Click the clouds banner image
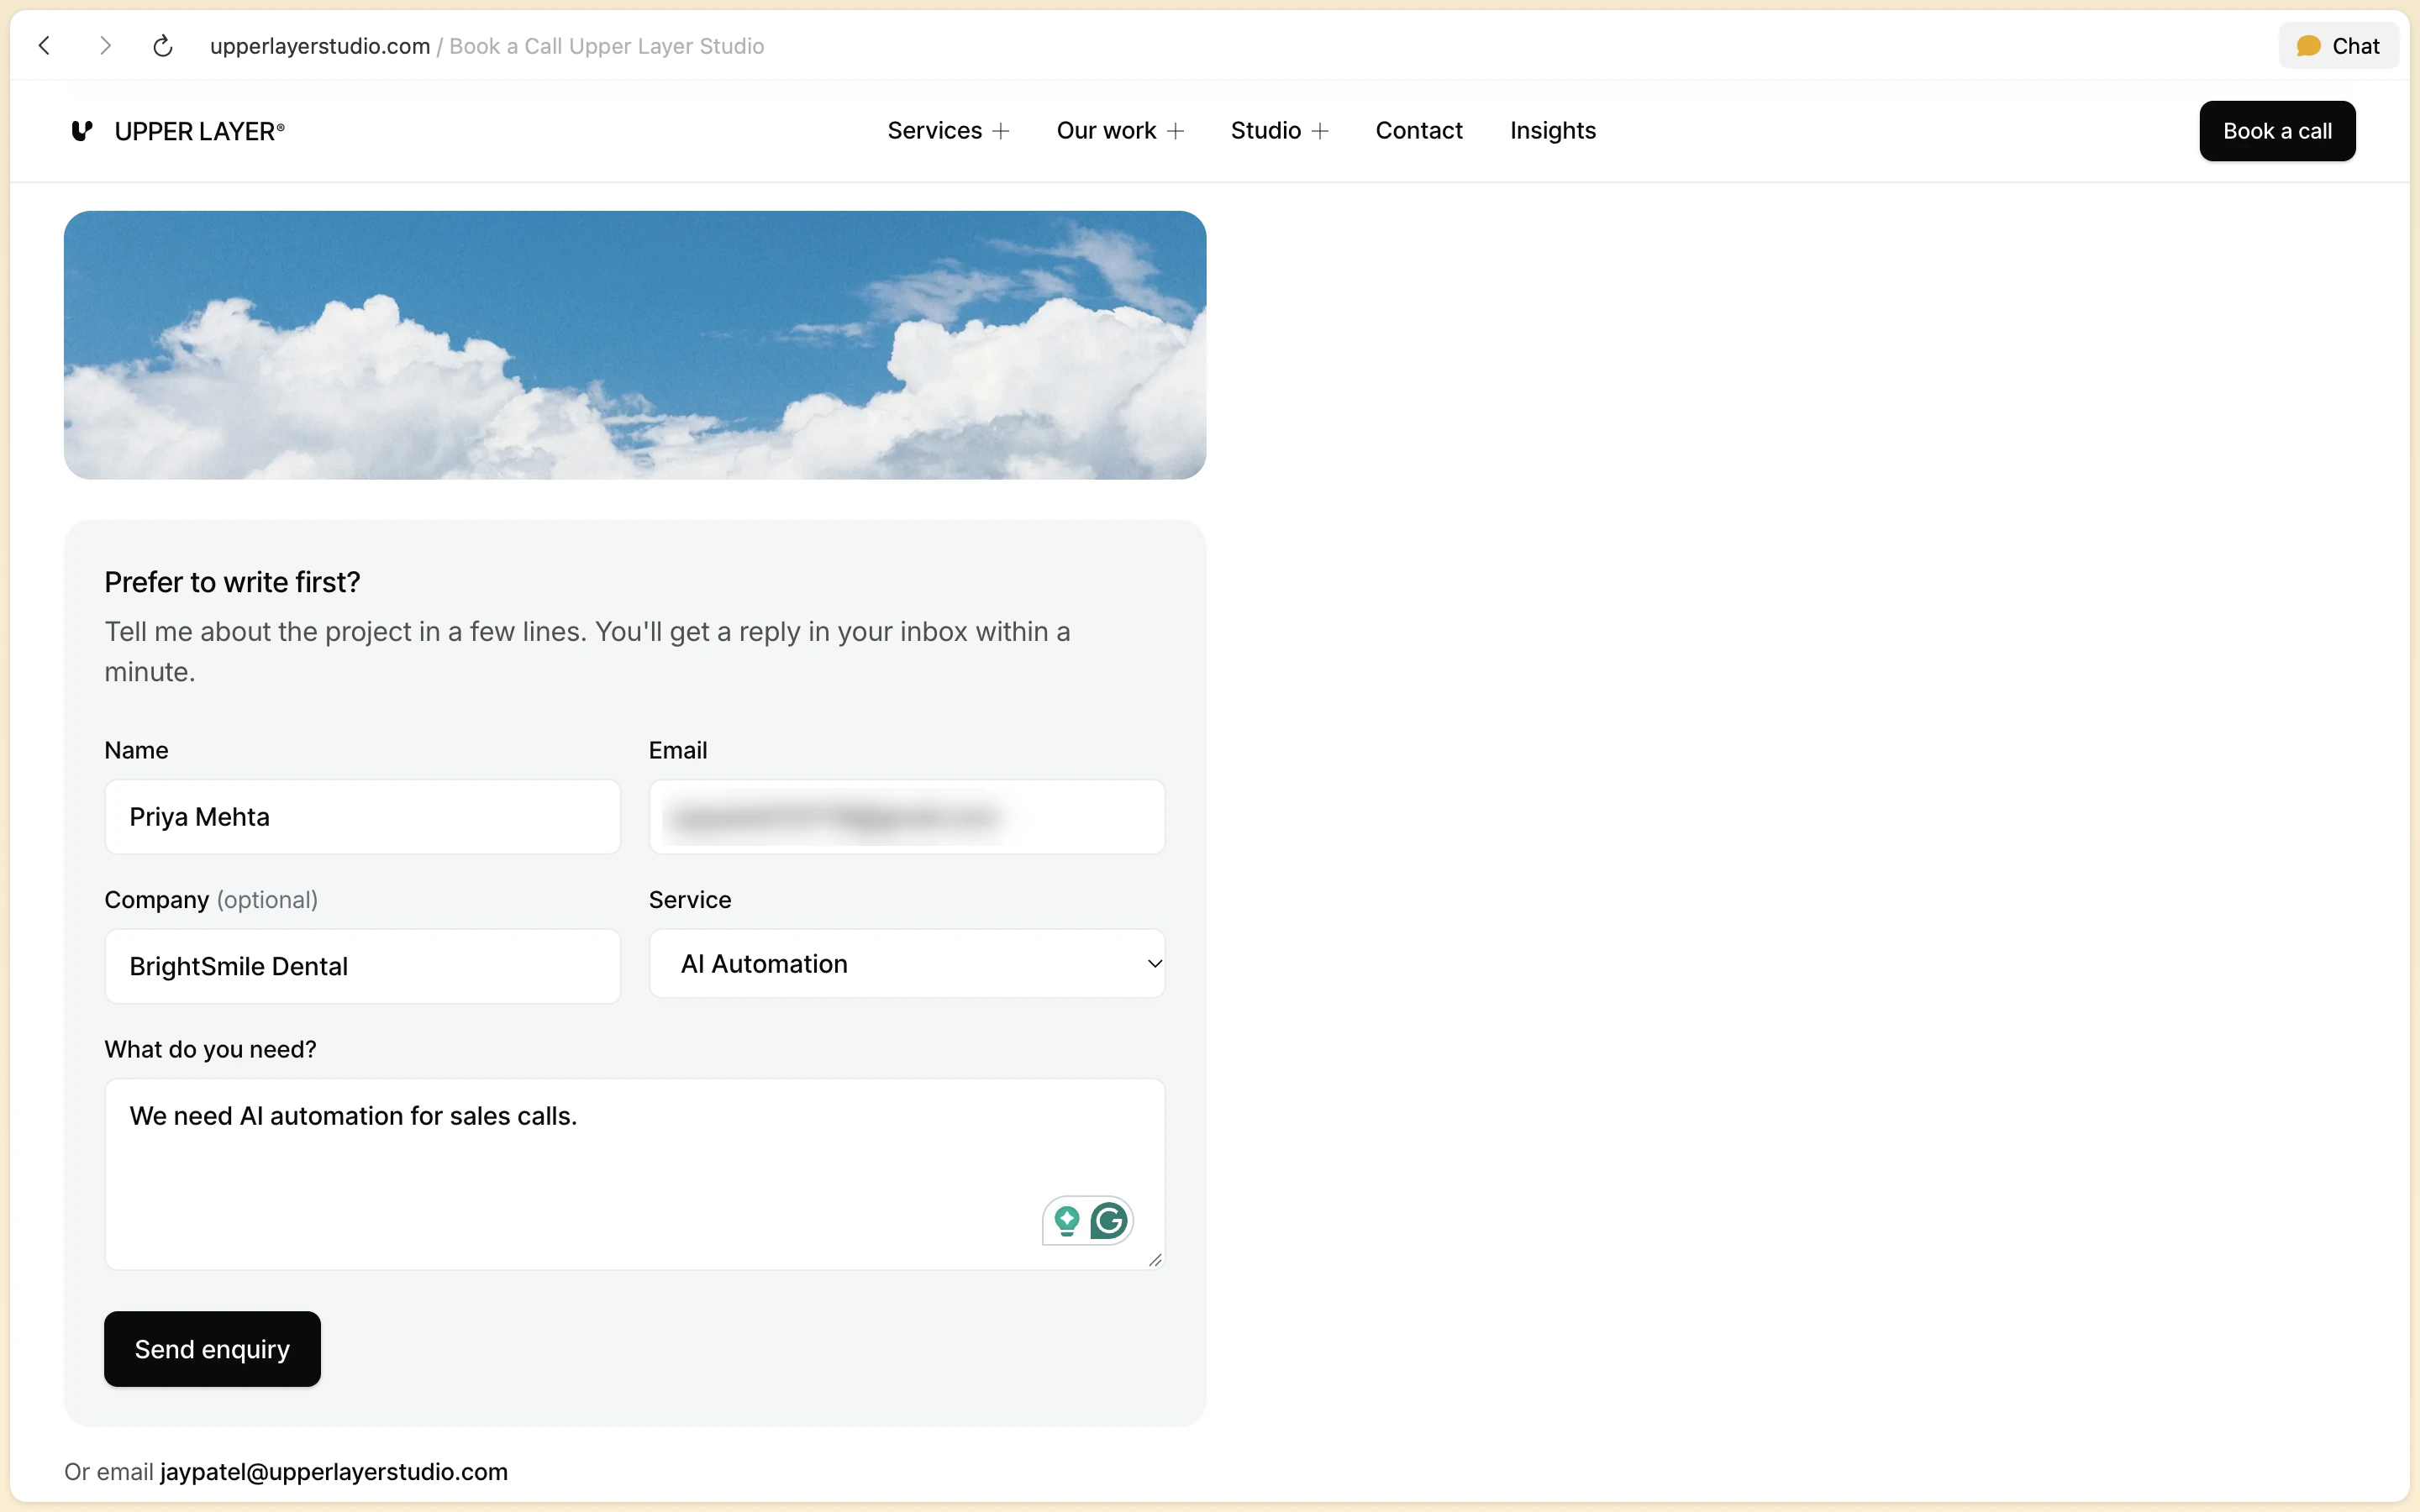2420x1512 pixels. [635, 345]
